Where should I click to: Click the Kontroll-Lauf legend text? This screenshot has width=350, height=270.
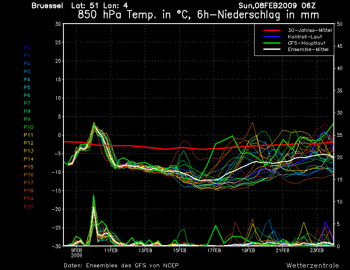pyautogui.click(x=304, y=37)
